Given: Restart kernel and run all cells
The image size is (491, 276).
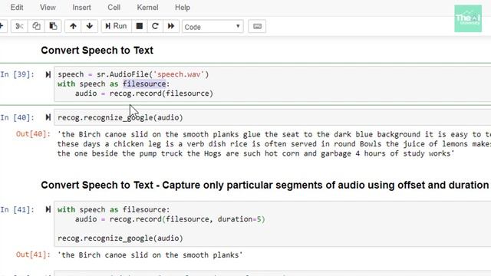Looking at the screenshot, I should point(171,26).
